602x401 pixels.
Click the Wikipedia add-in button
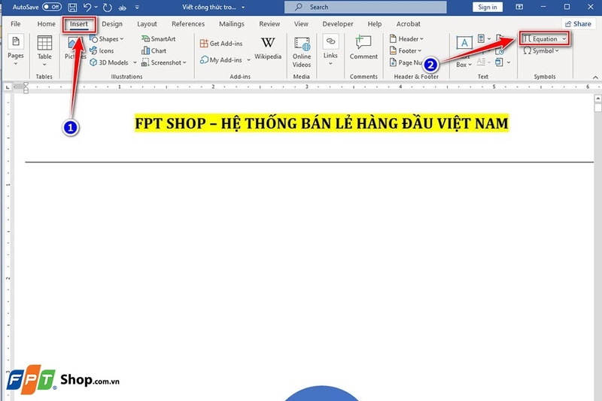click(x=268, y=48)
